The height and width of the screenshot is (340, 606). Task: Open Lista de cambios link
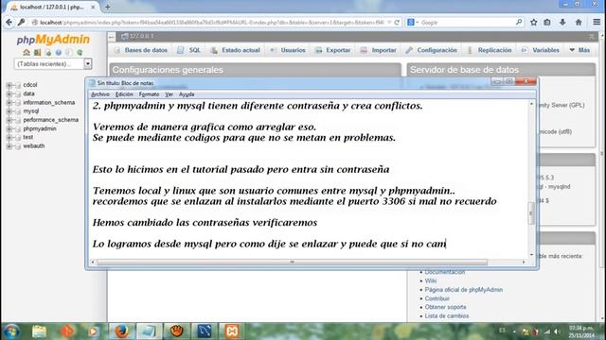[447, 316]
